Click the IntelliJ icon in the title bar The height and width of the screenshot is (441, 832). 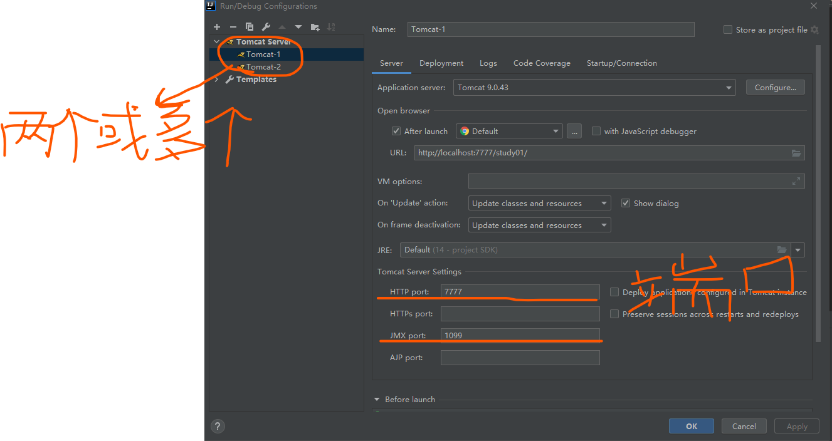211,6
